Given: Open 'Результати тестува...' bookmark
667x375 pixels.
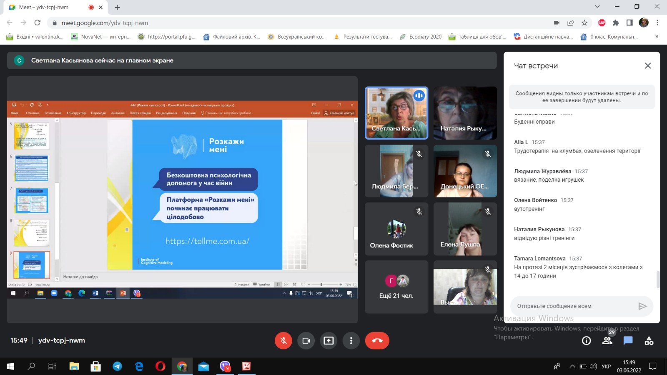Looking at the screenshot, I should [363, 37].
